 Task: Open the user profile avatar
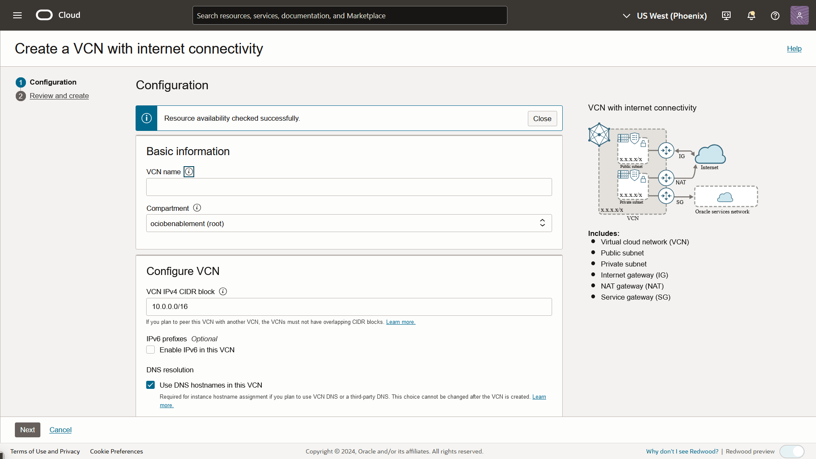[x=799, y=16]
